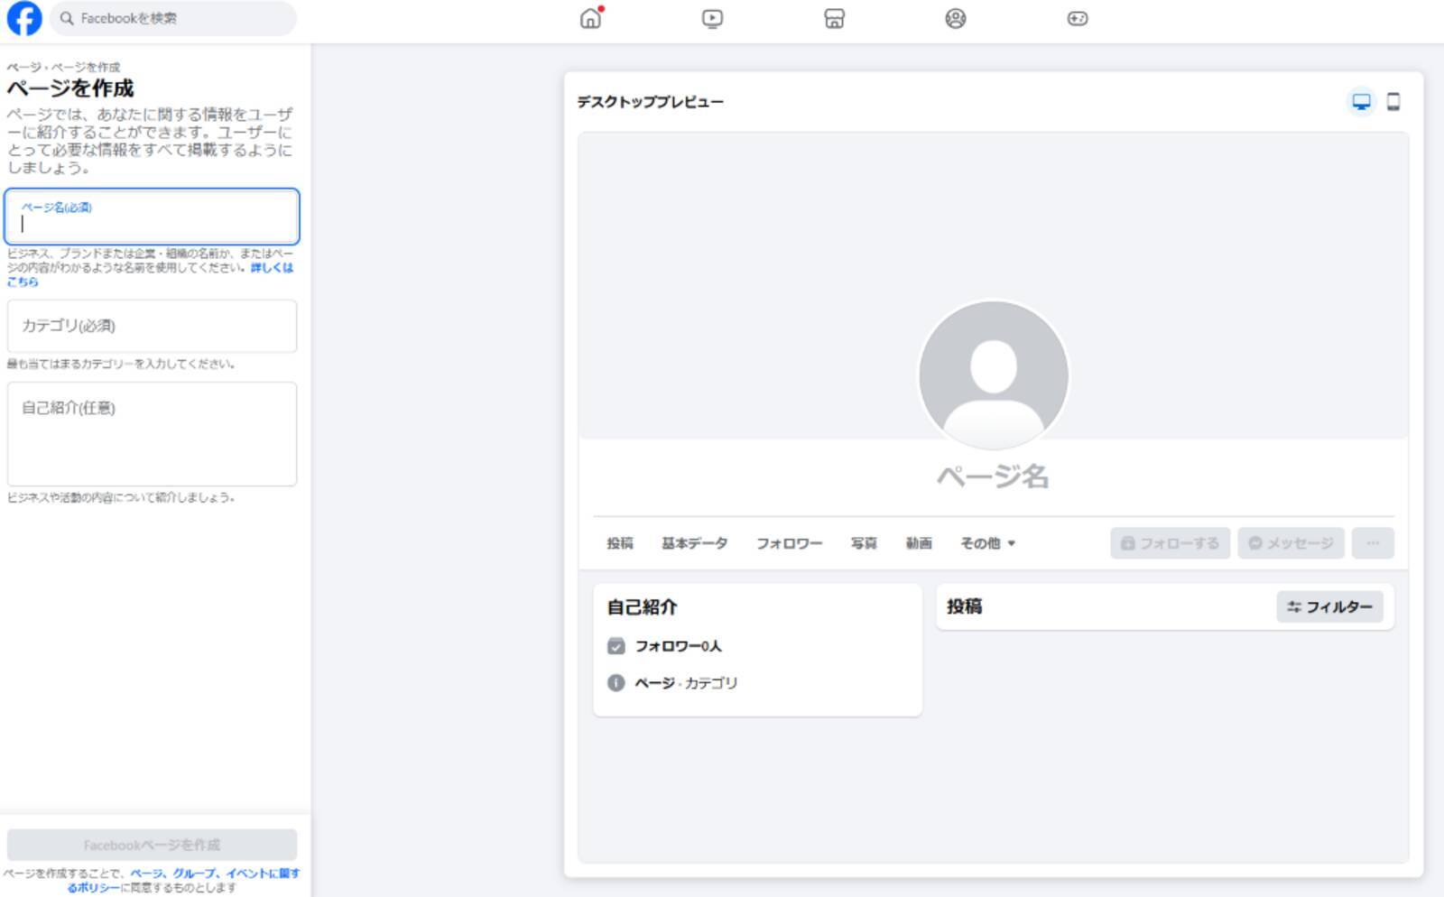Viewport: 1444px width, 897px height.
Task: Click the フィルター button
Action: click(x=1329, y=607)
